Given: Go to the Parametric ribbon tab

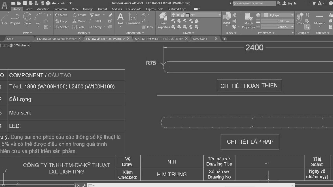Looking at the screenshot, I should (x=60, y=9).
